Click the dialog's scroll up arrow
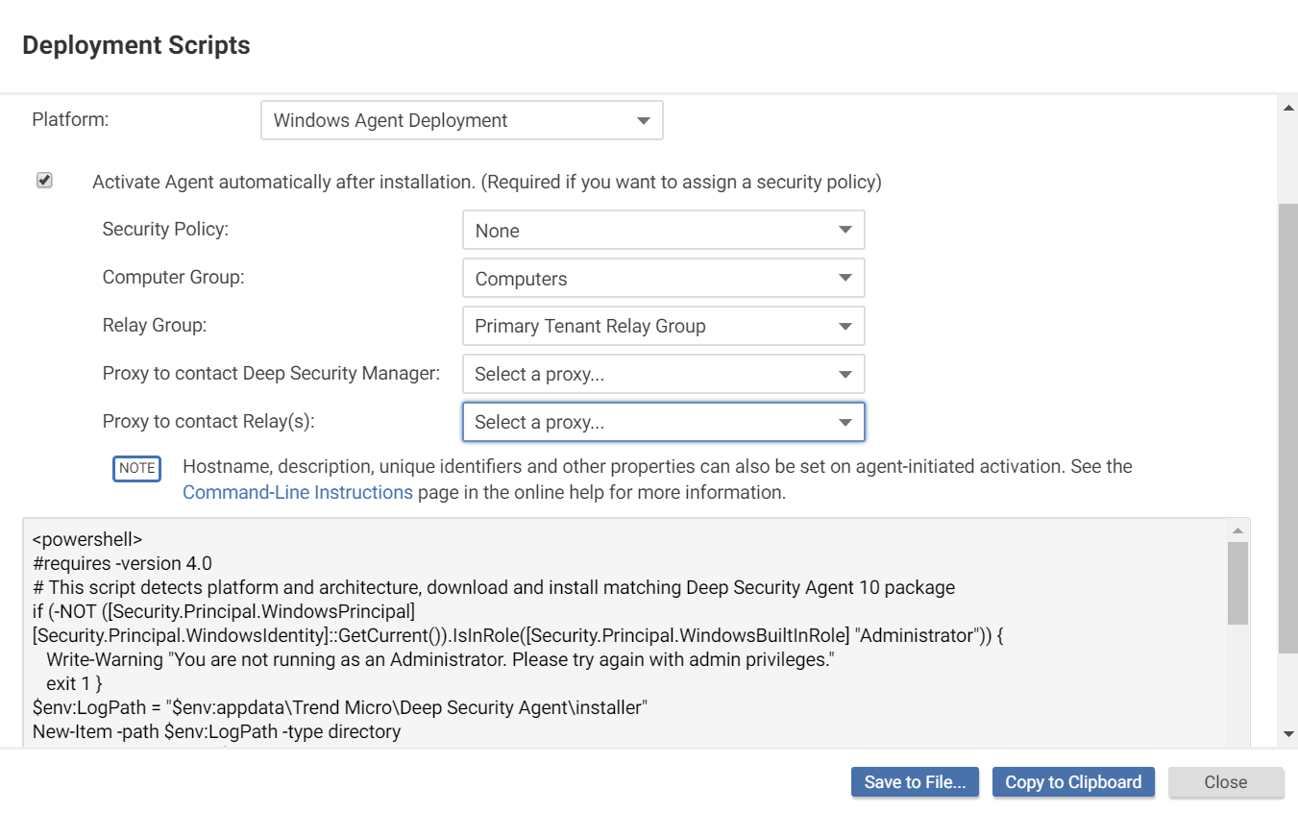 pos(1288,107)
